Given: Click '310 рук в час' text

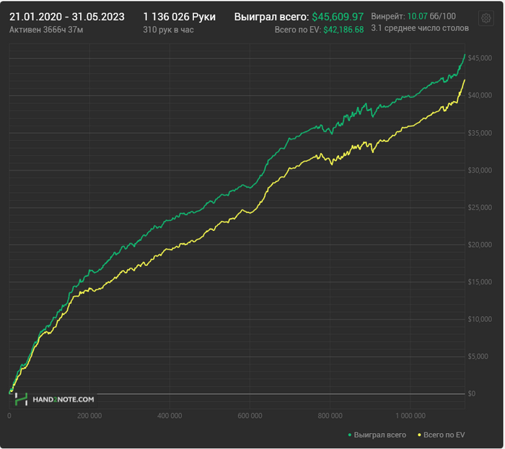Looking at the screenshot, I should (x=168, y=30).
